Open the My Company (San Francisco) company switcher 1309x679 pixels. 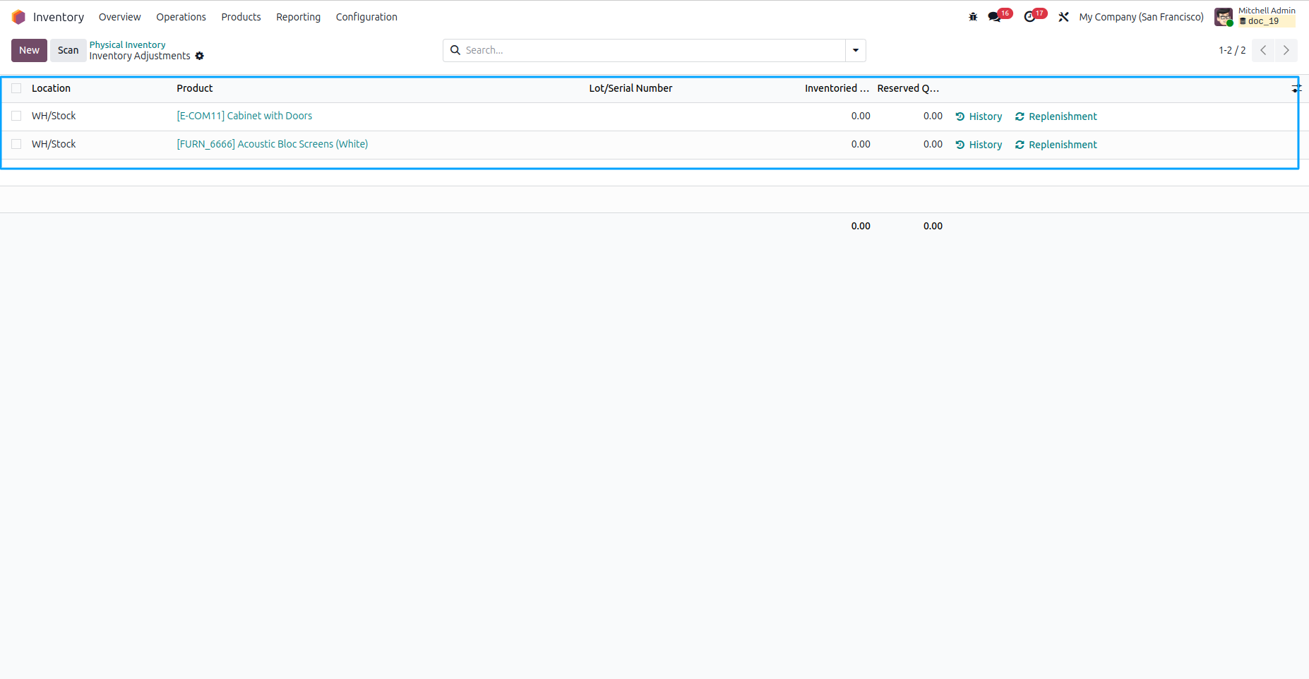click(1141, 17)
